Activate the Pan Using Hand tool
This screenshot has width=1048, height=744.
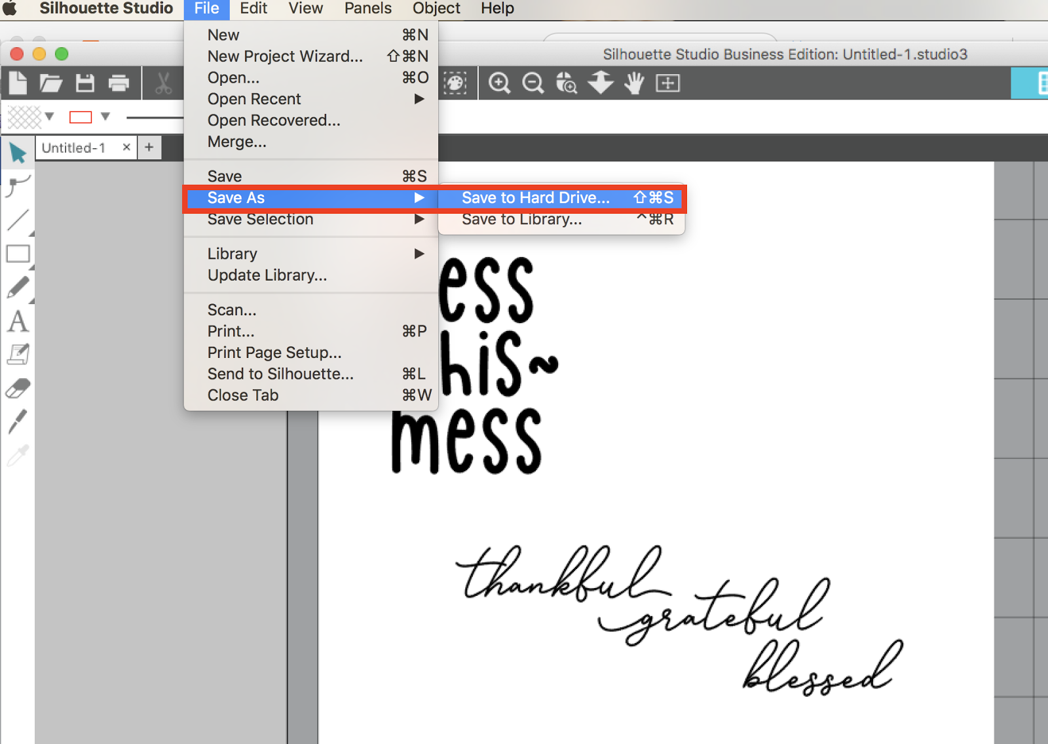coord(633,83)
